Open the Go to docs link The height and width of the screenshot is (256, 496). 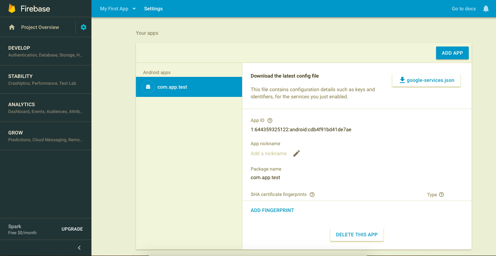click(x=464, y=9)
